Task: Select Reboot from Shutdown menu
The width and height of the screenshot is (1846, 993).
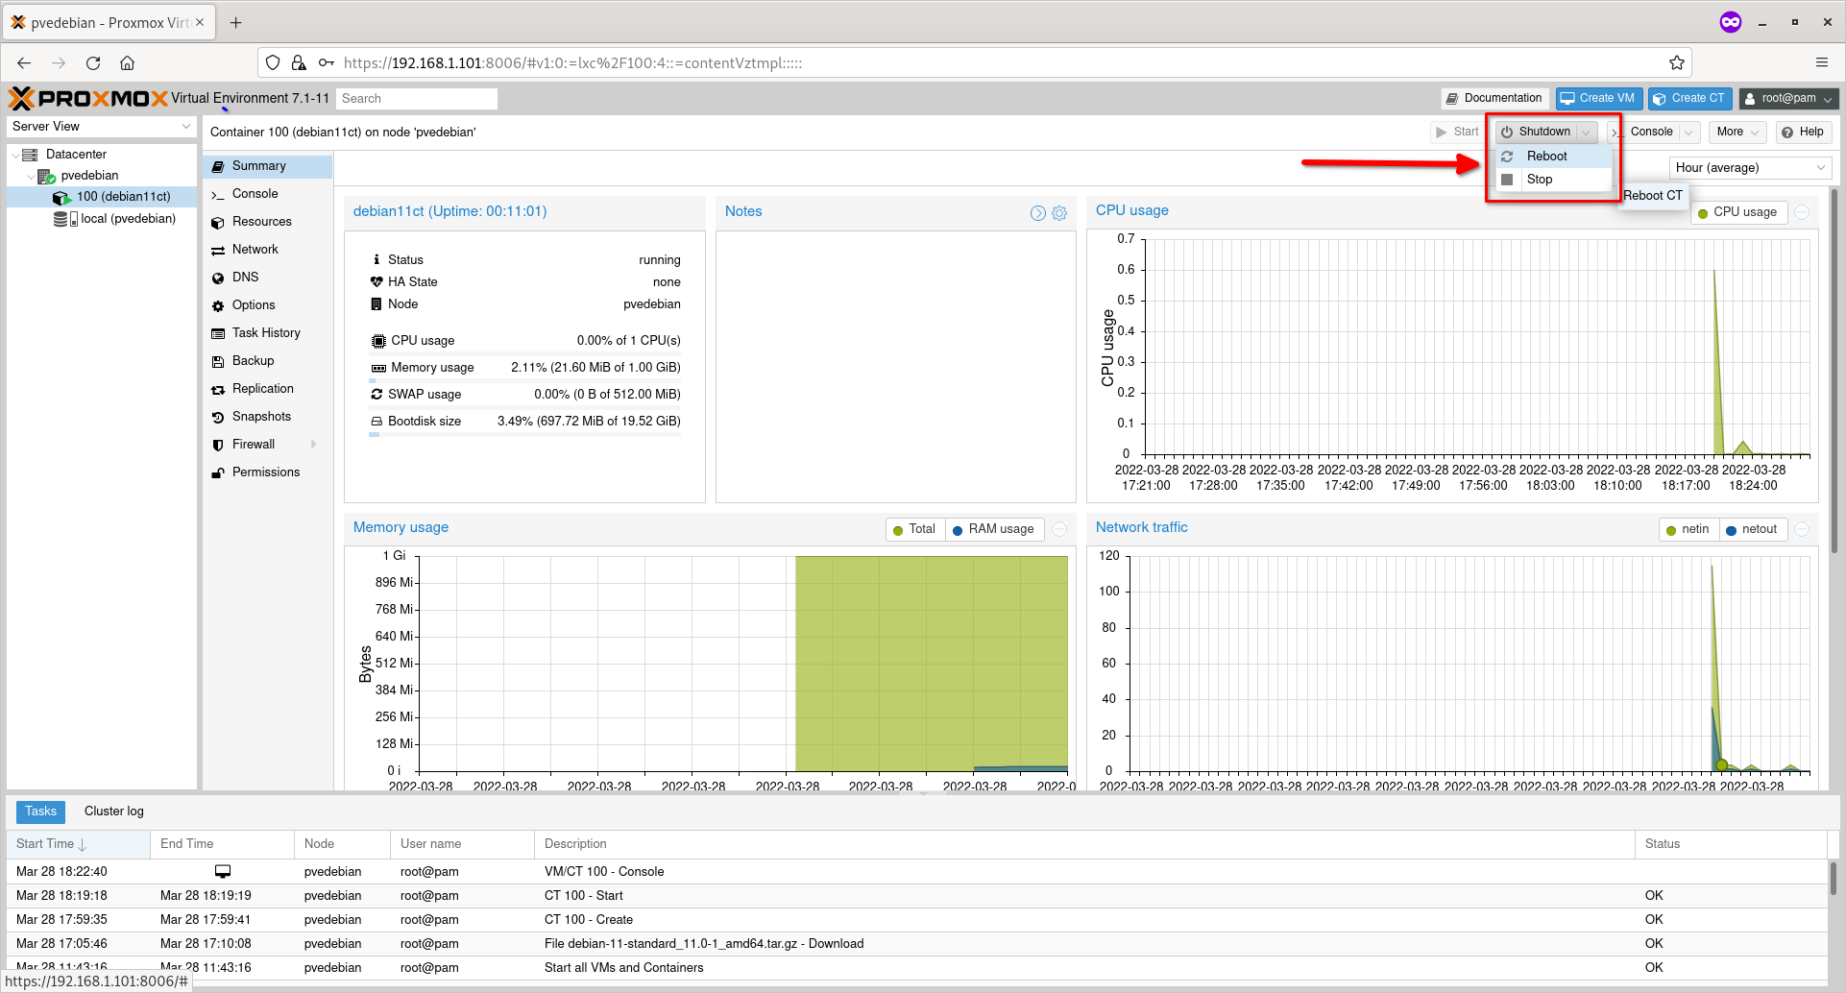Action: click(x=1553, y=157)
